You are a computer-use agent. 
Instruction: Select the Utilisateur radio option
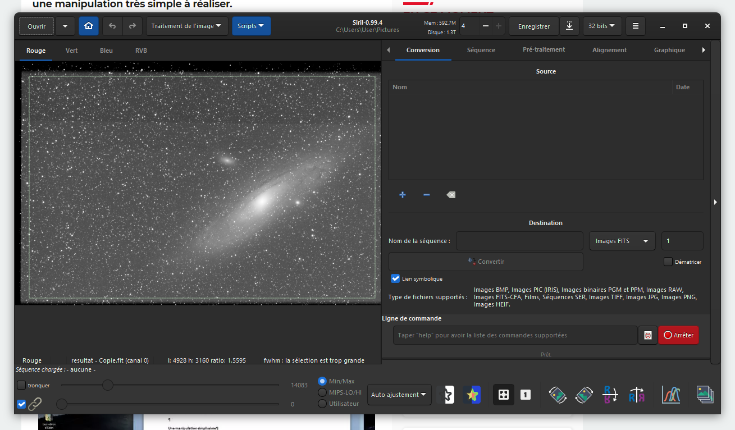coord(322,404)
